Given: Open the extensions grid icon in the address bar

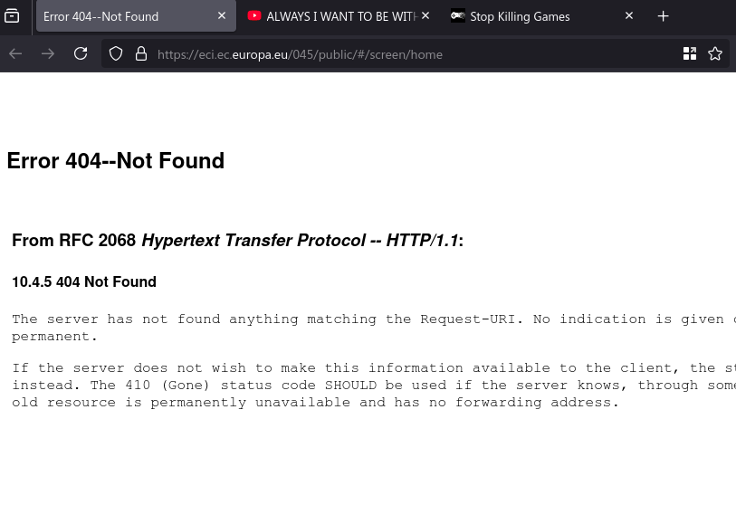Looking at the screenshot, I should pyautogui.click(x=690, y=54).
